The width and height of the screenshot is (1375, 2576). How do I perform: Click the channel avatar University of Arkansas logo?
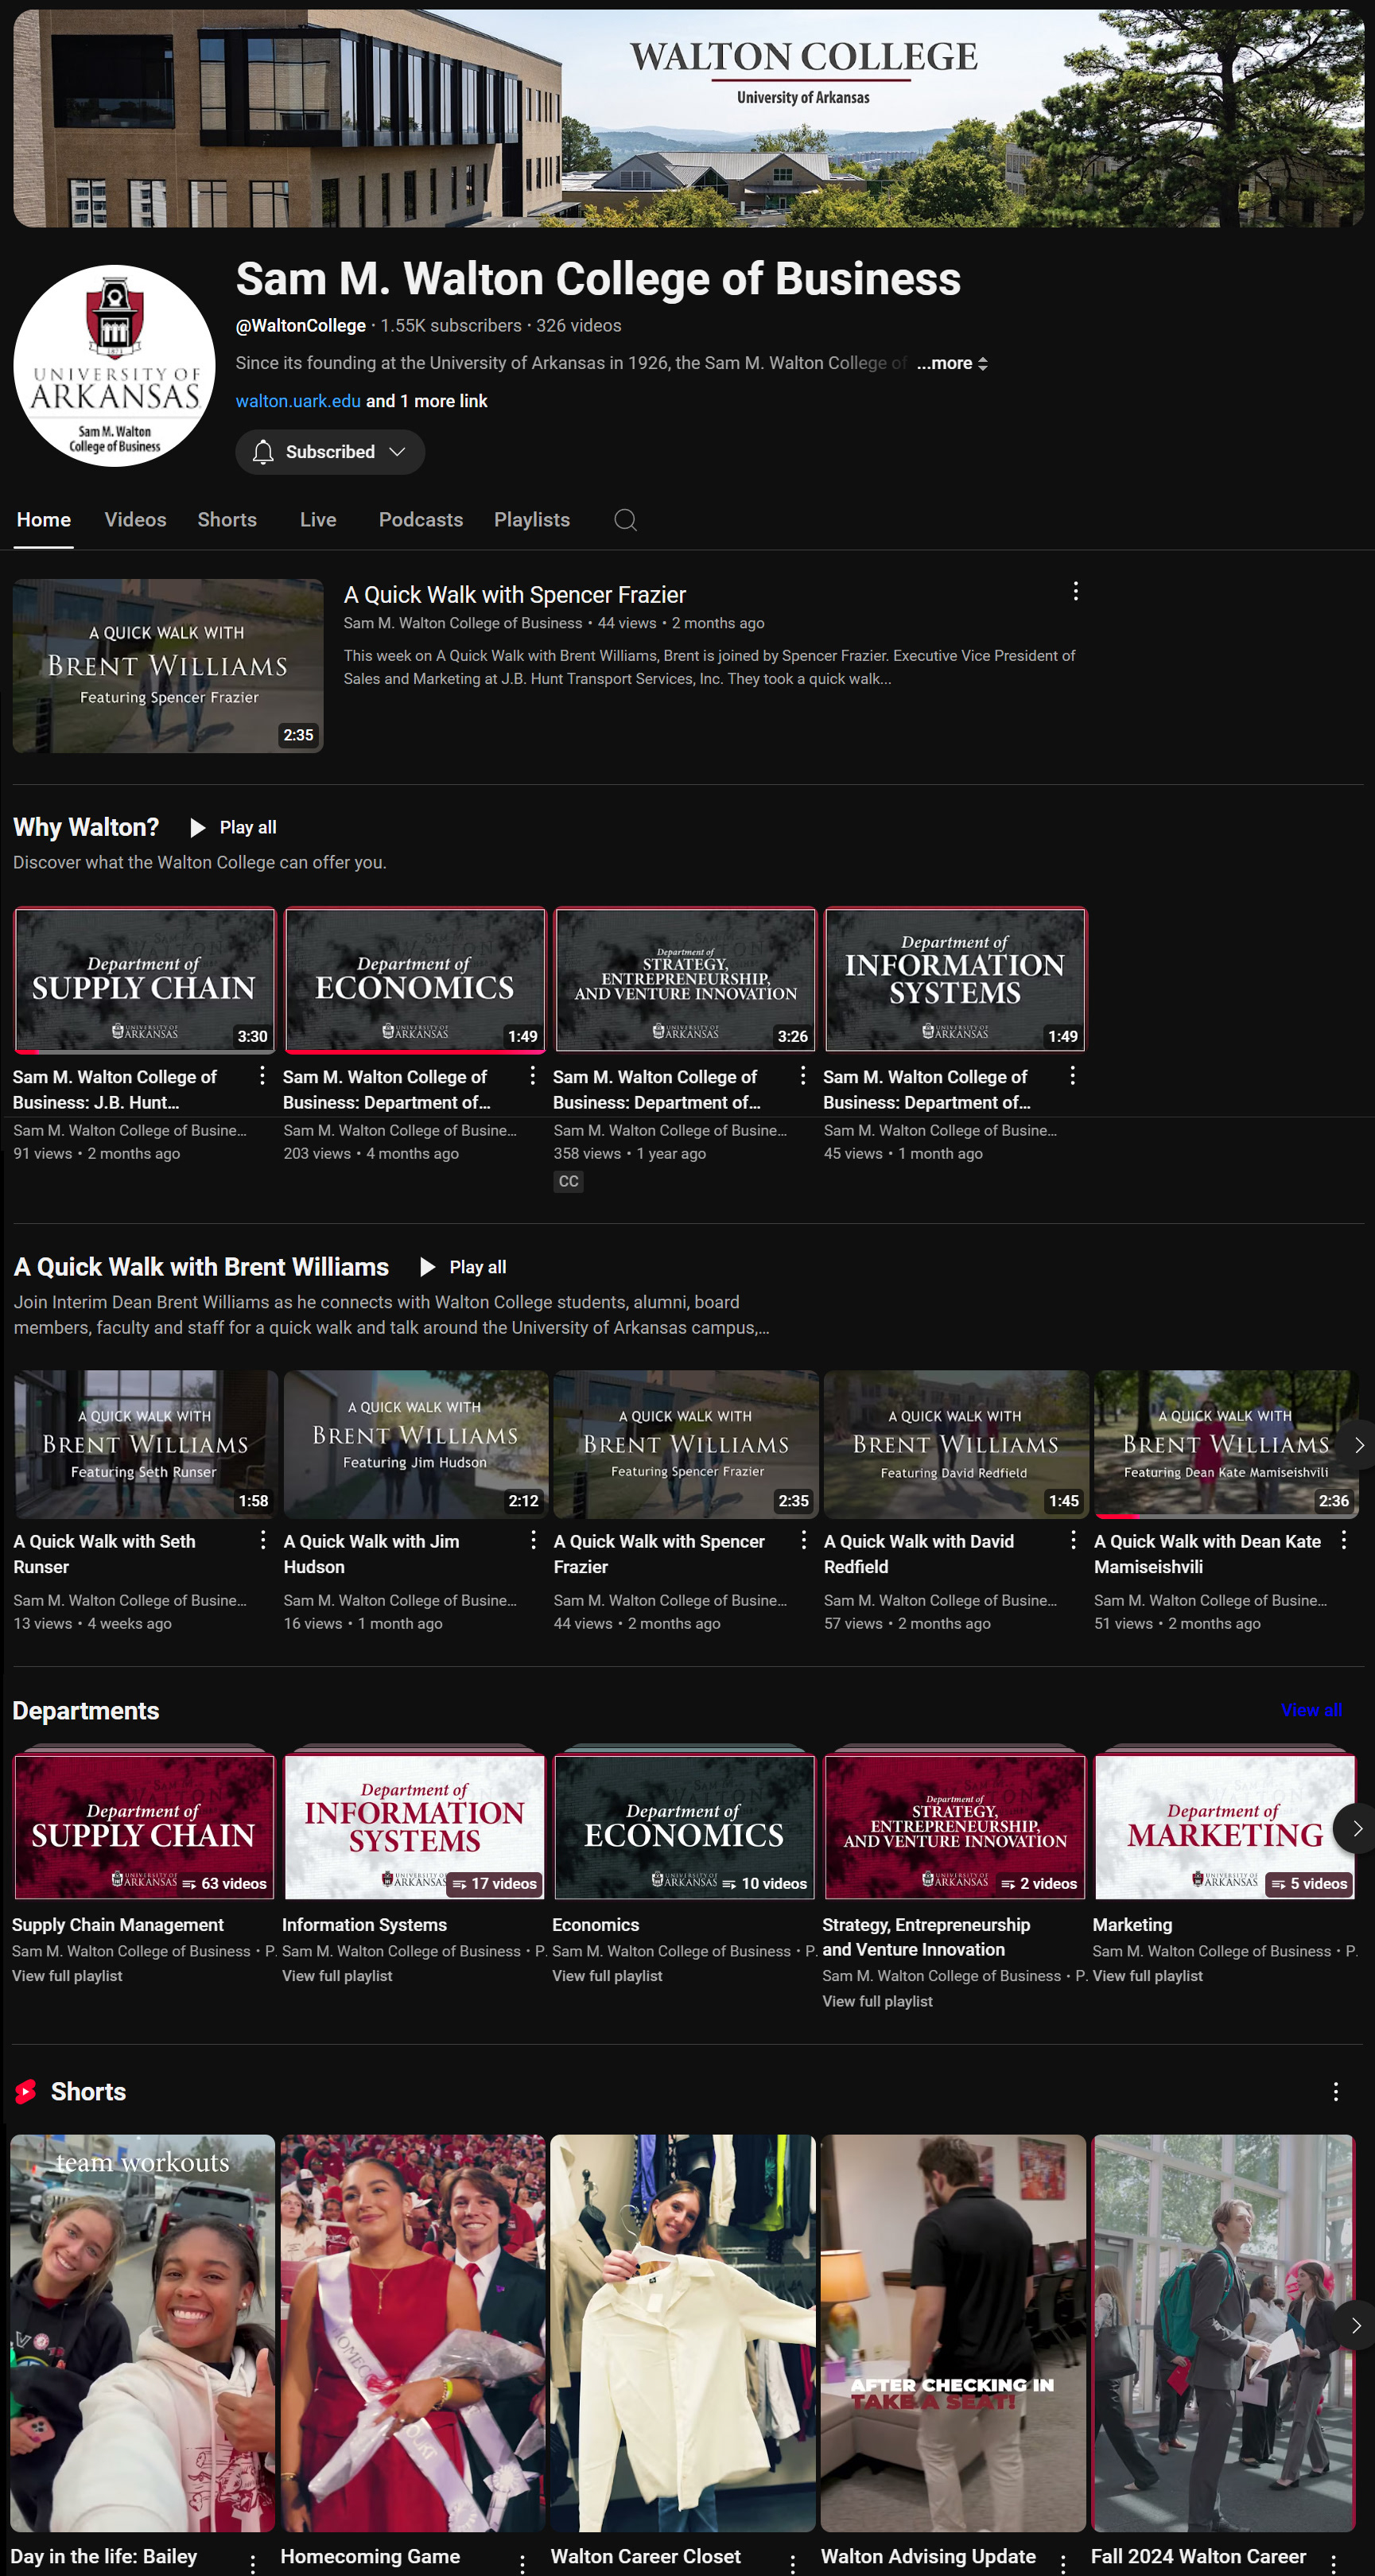coord(114,366)
